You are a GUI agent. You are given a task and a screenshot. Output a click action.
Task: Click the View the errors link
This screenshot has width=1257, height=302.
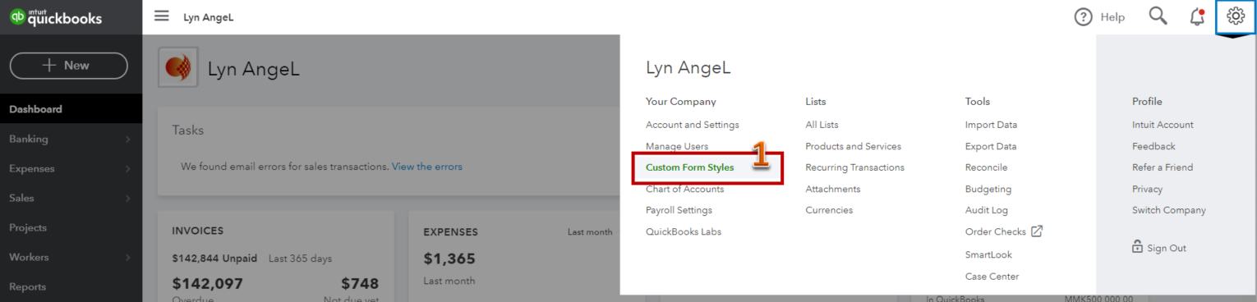tap(426, 167)
